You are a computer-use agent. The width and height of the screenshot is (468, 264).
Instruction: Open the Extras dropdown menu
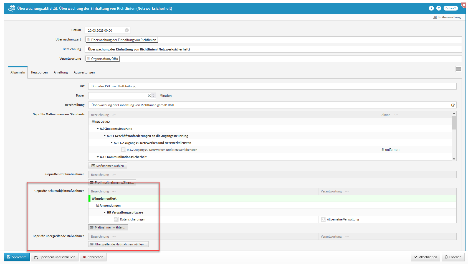click(451, 8)
